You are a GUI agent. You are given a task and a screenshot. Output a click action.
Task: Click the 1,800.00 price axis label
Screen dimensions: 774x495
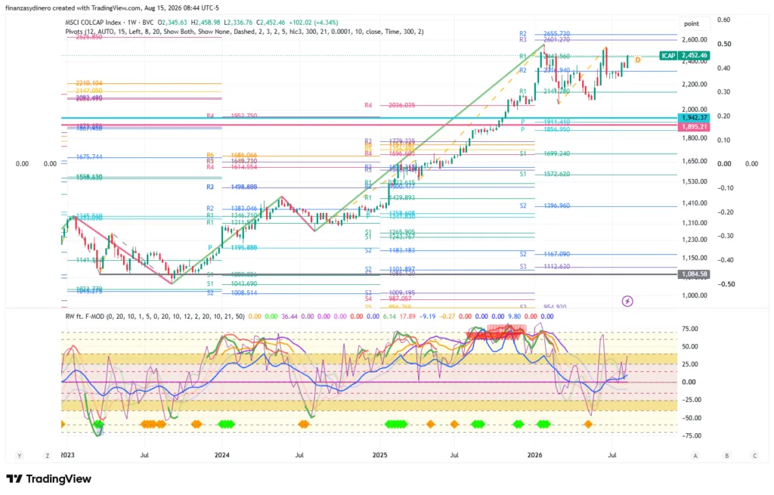coord(694,138)
